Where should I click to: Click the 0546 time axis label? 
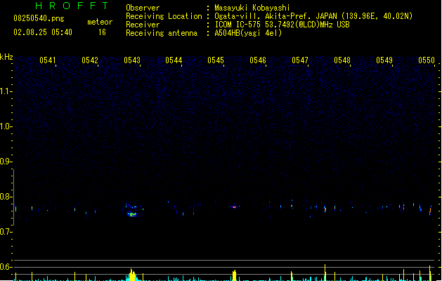click(x=258, y=60)
